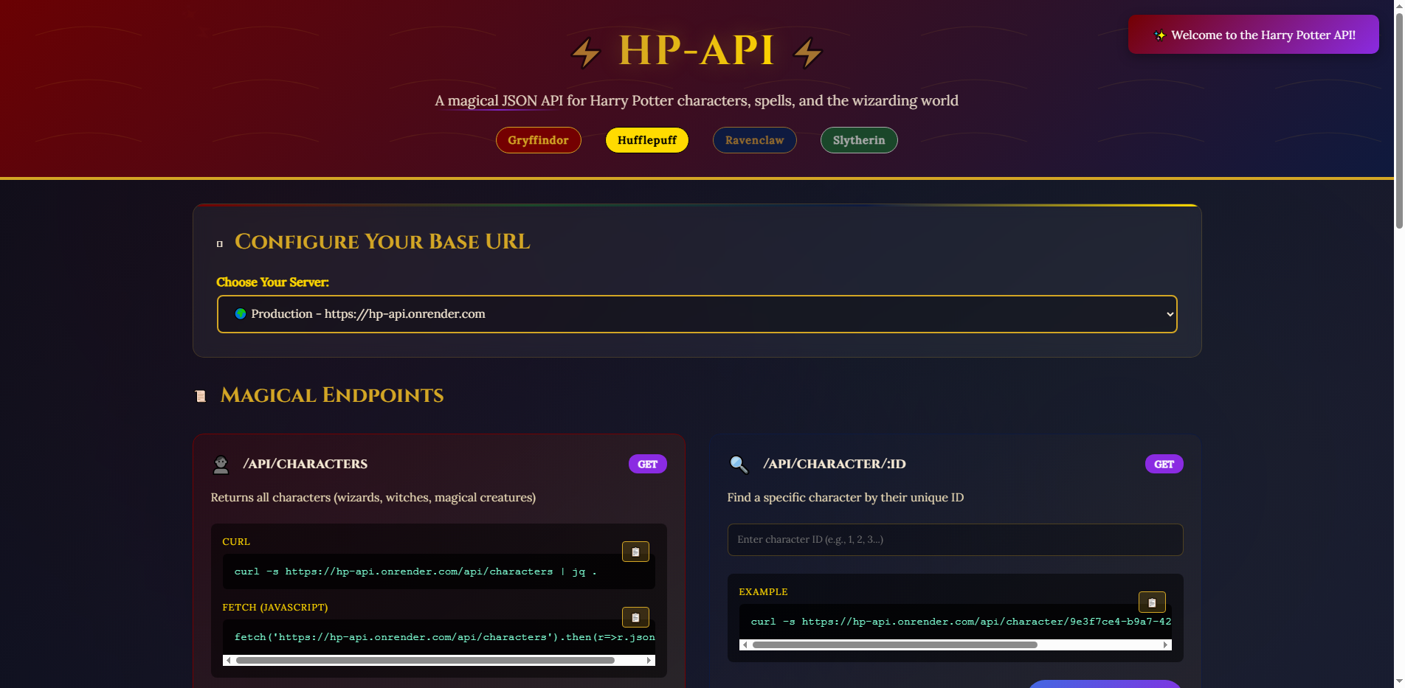The width and height of the screenshot is (1405, 688).
Task: Click the sparkles in the welcome banner
Action: click(1159, 34)
